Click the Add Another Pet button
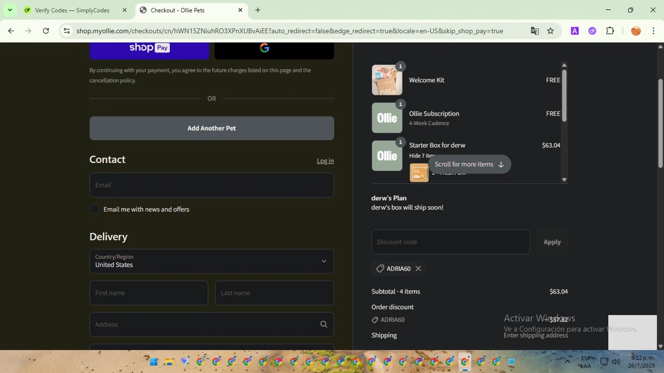The height and width of the screenshot is (373, 664). tap(212, 128)
